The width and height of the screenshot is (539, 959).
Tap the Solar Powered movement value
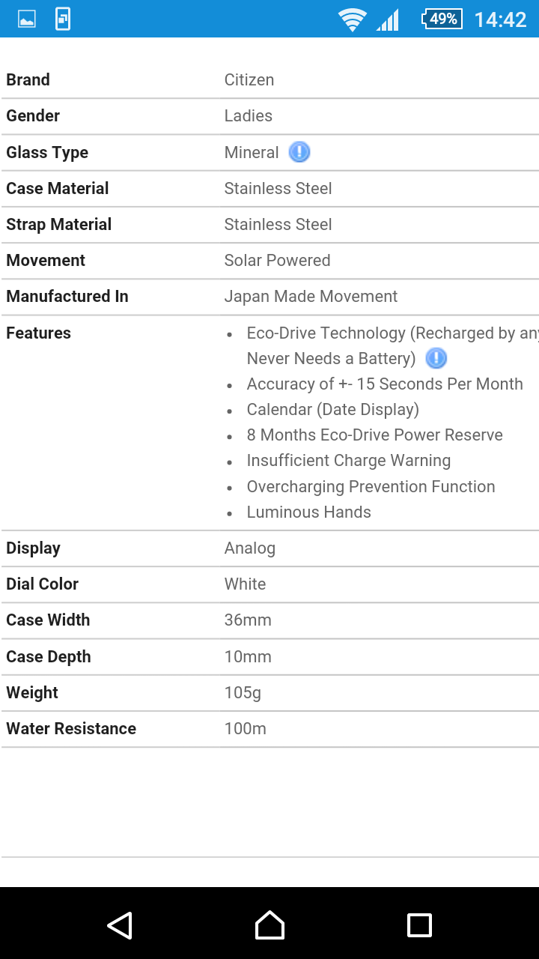tap(277, 261)
